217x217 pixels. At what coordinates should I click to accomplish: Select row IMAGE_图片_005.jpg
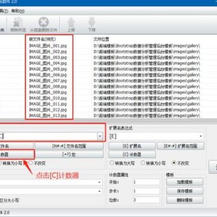(x=48, y=69)
